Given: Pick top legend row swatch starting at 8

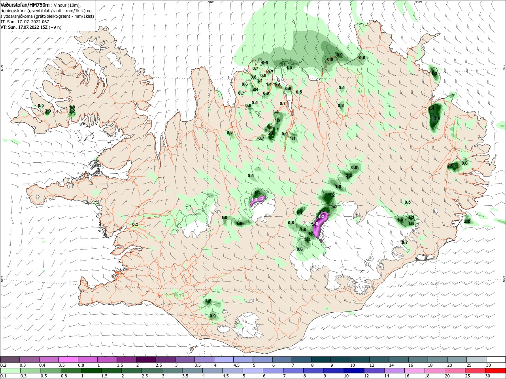Looking at the screenshot, I should tap(321, 360).
